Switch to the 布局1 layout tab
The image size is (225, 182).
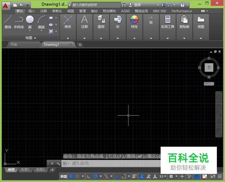coord(25,170)
